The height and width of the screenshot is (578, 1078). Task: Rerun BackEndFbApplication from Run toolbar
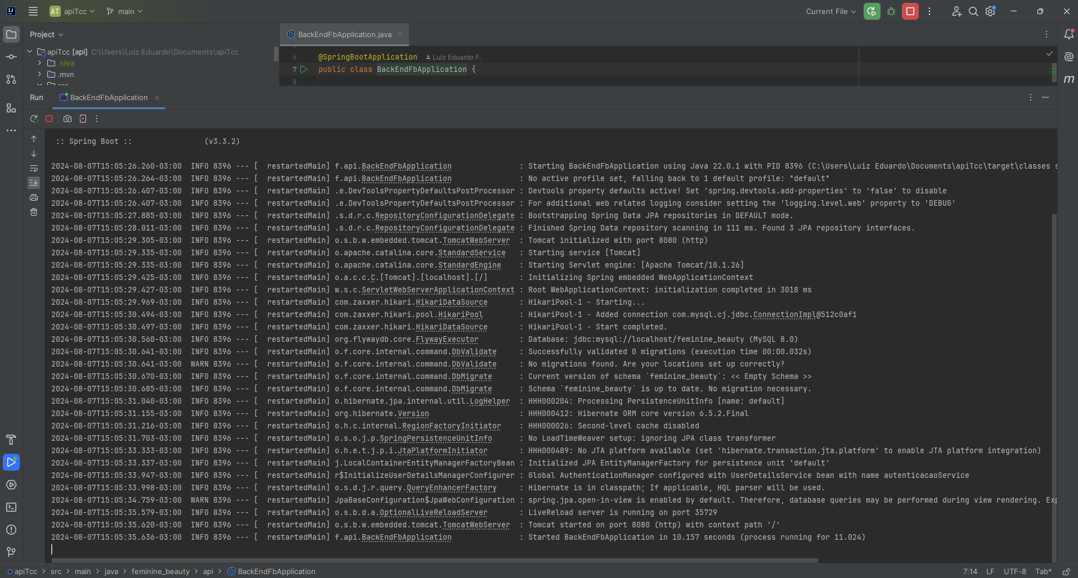tap(34, 119)
